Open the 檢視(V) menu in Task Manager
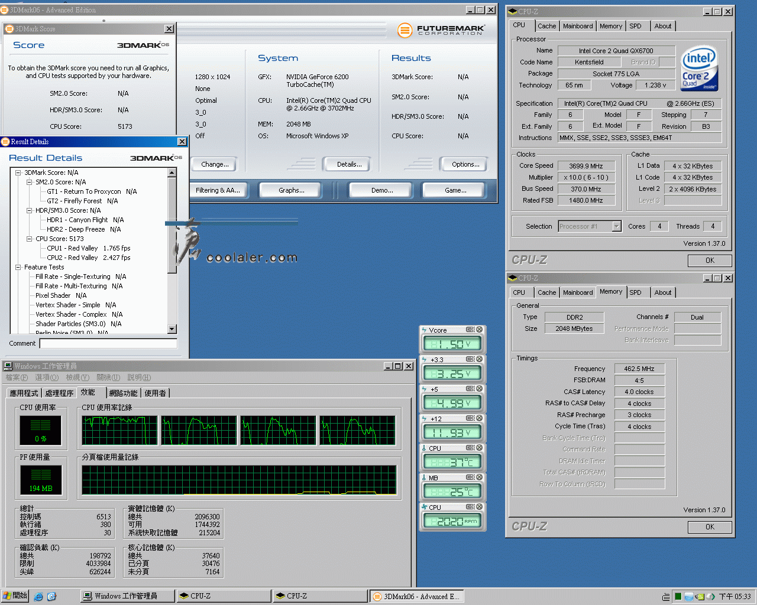 77,378
